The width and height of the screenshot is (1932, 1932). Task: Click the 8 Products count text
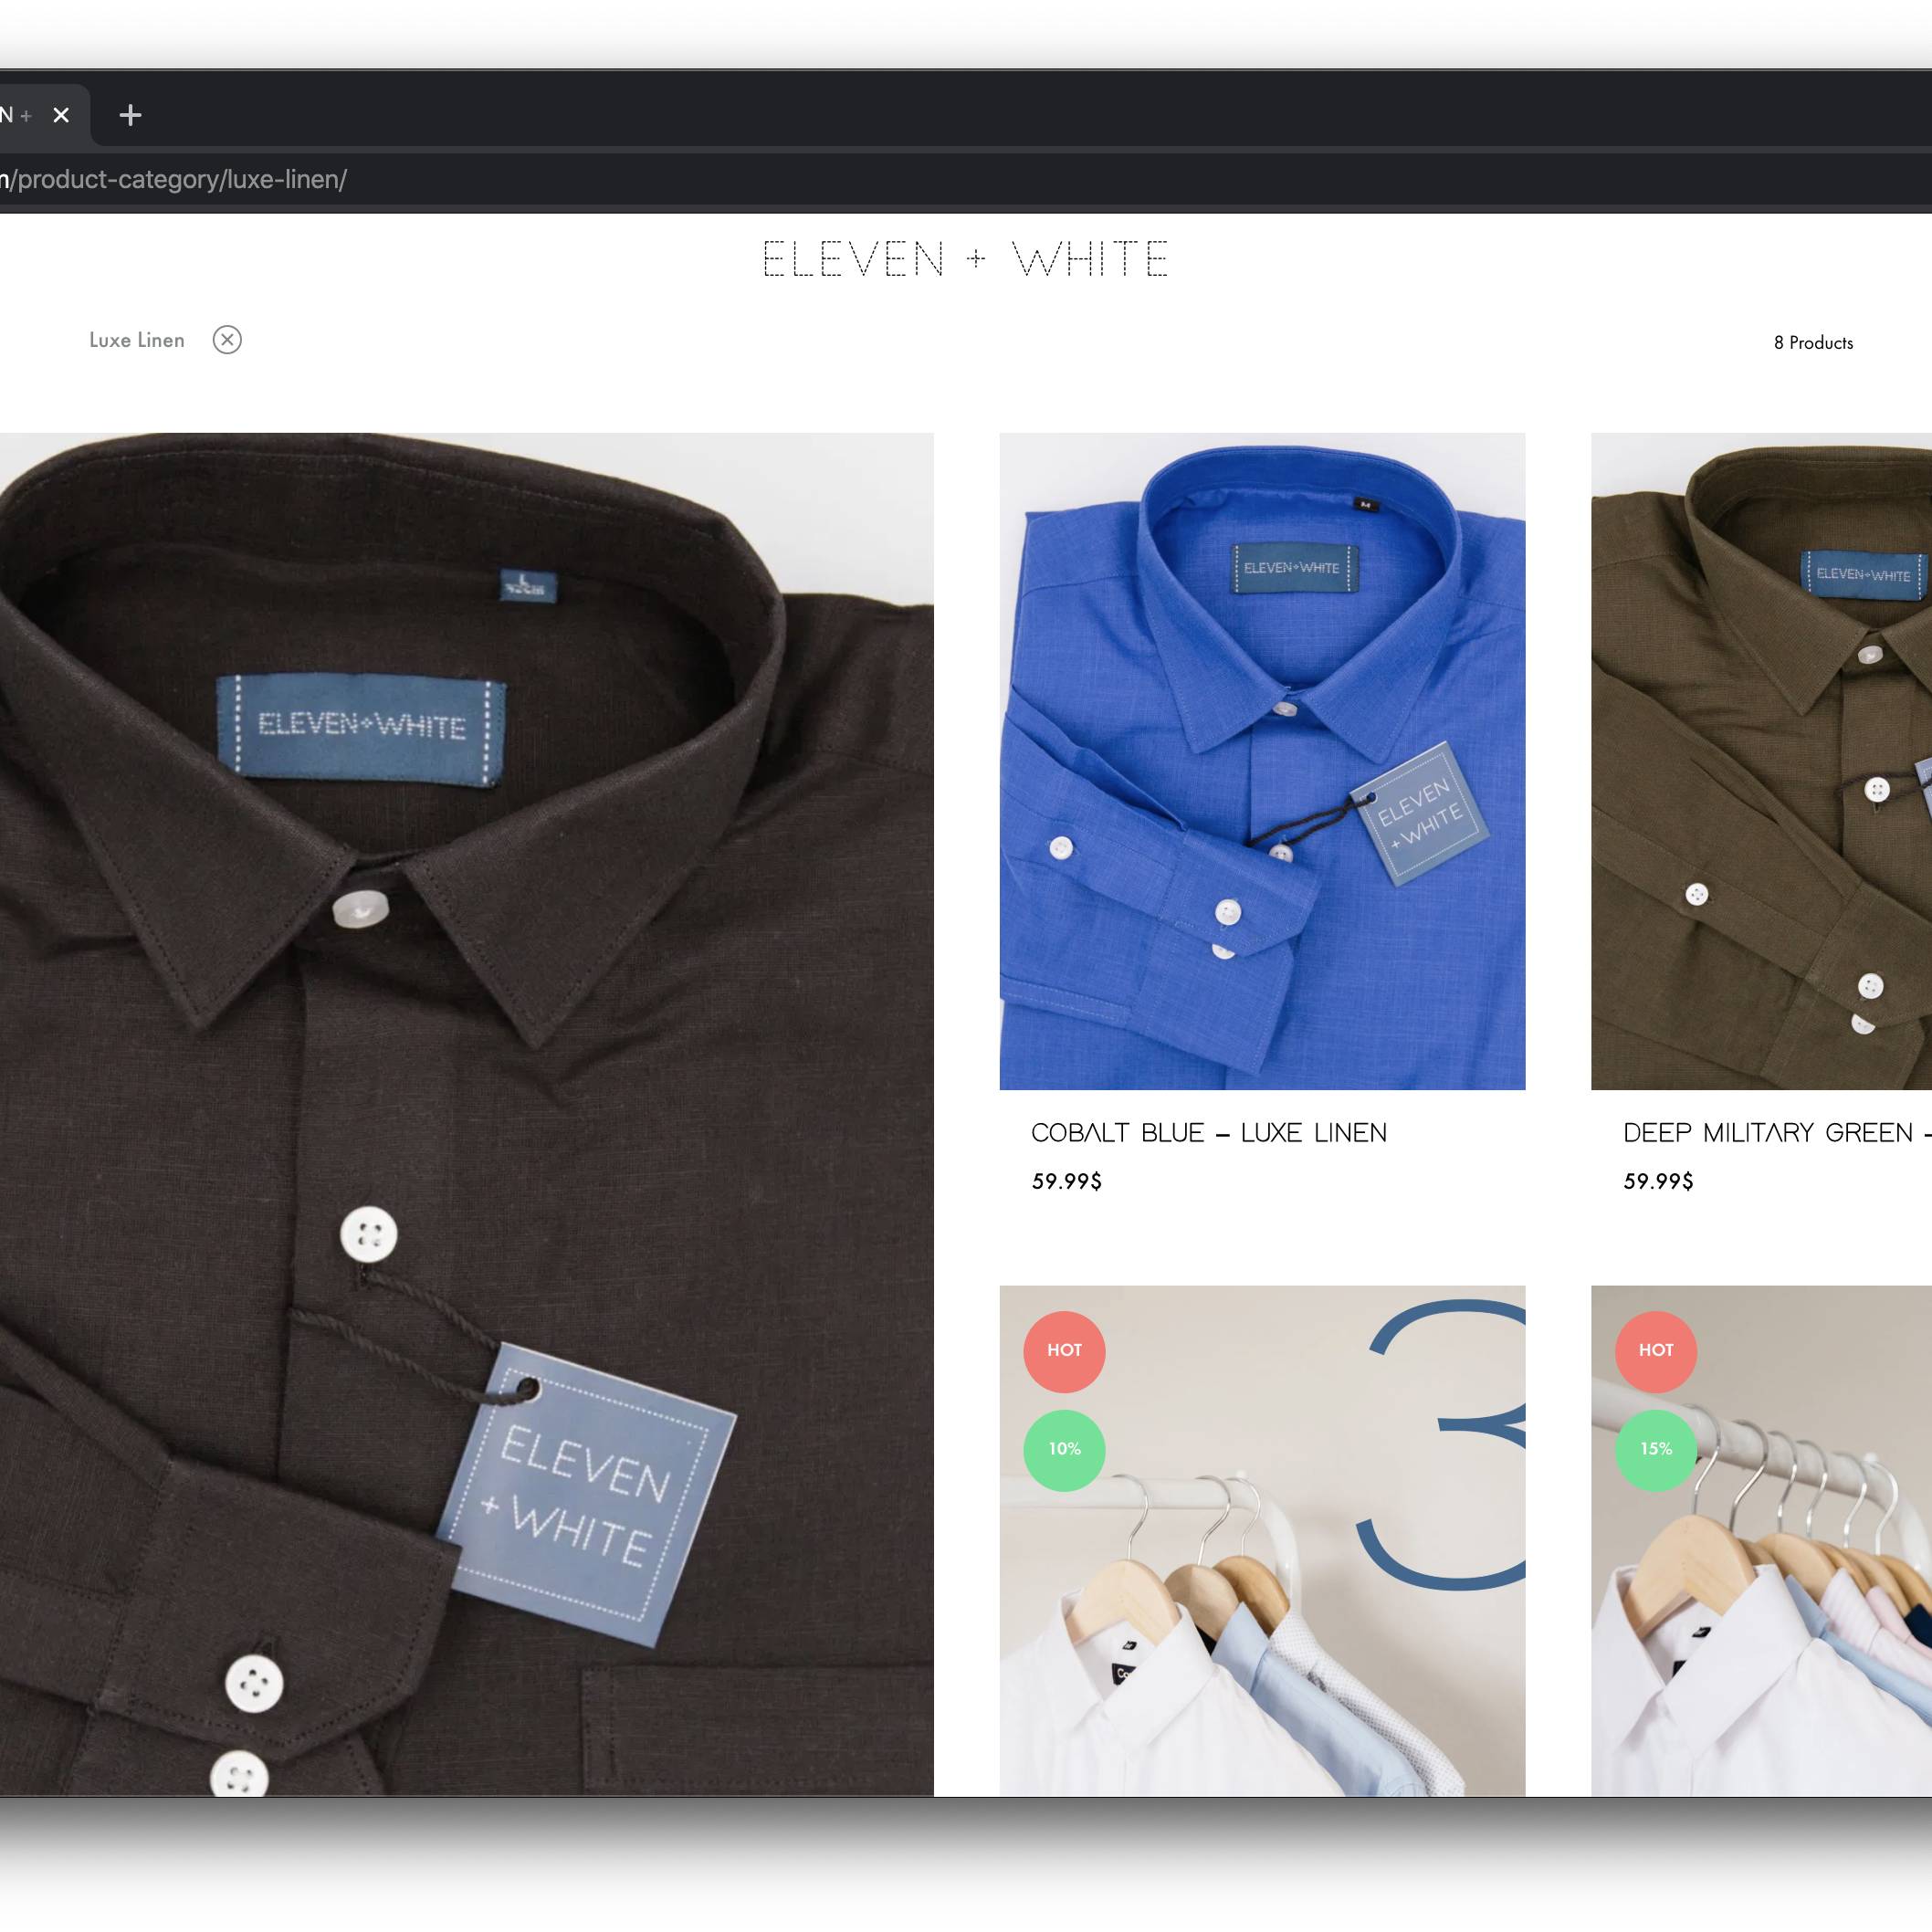tap(1813, 343)
